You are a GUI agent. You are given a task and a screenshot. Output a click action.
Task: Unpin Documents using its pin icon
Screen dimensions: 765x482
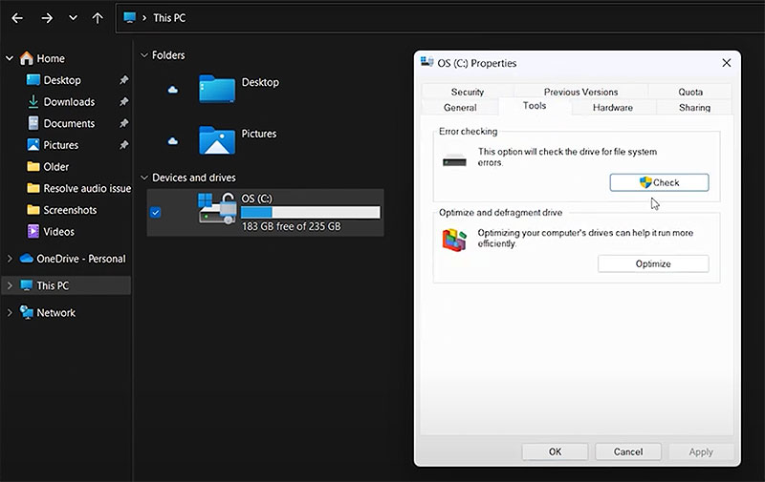(x=124, y=123)
